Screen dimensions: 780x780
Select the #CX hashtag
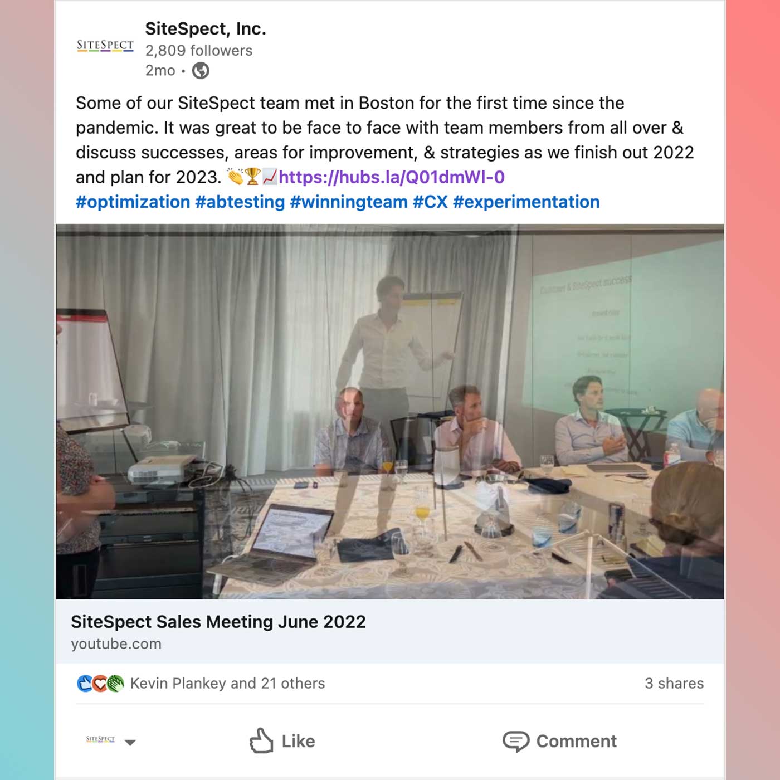coord(430,202)
